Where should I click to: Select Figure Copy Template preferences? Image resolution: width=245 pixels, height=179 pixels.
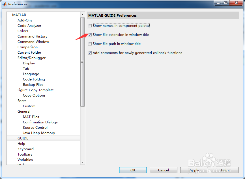tap(36, 90)
